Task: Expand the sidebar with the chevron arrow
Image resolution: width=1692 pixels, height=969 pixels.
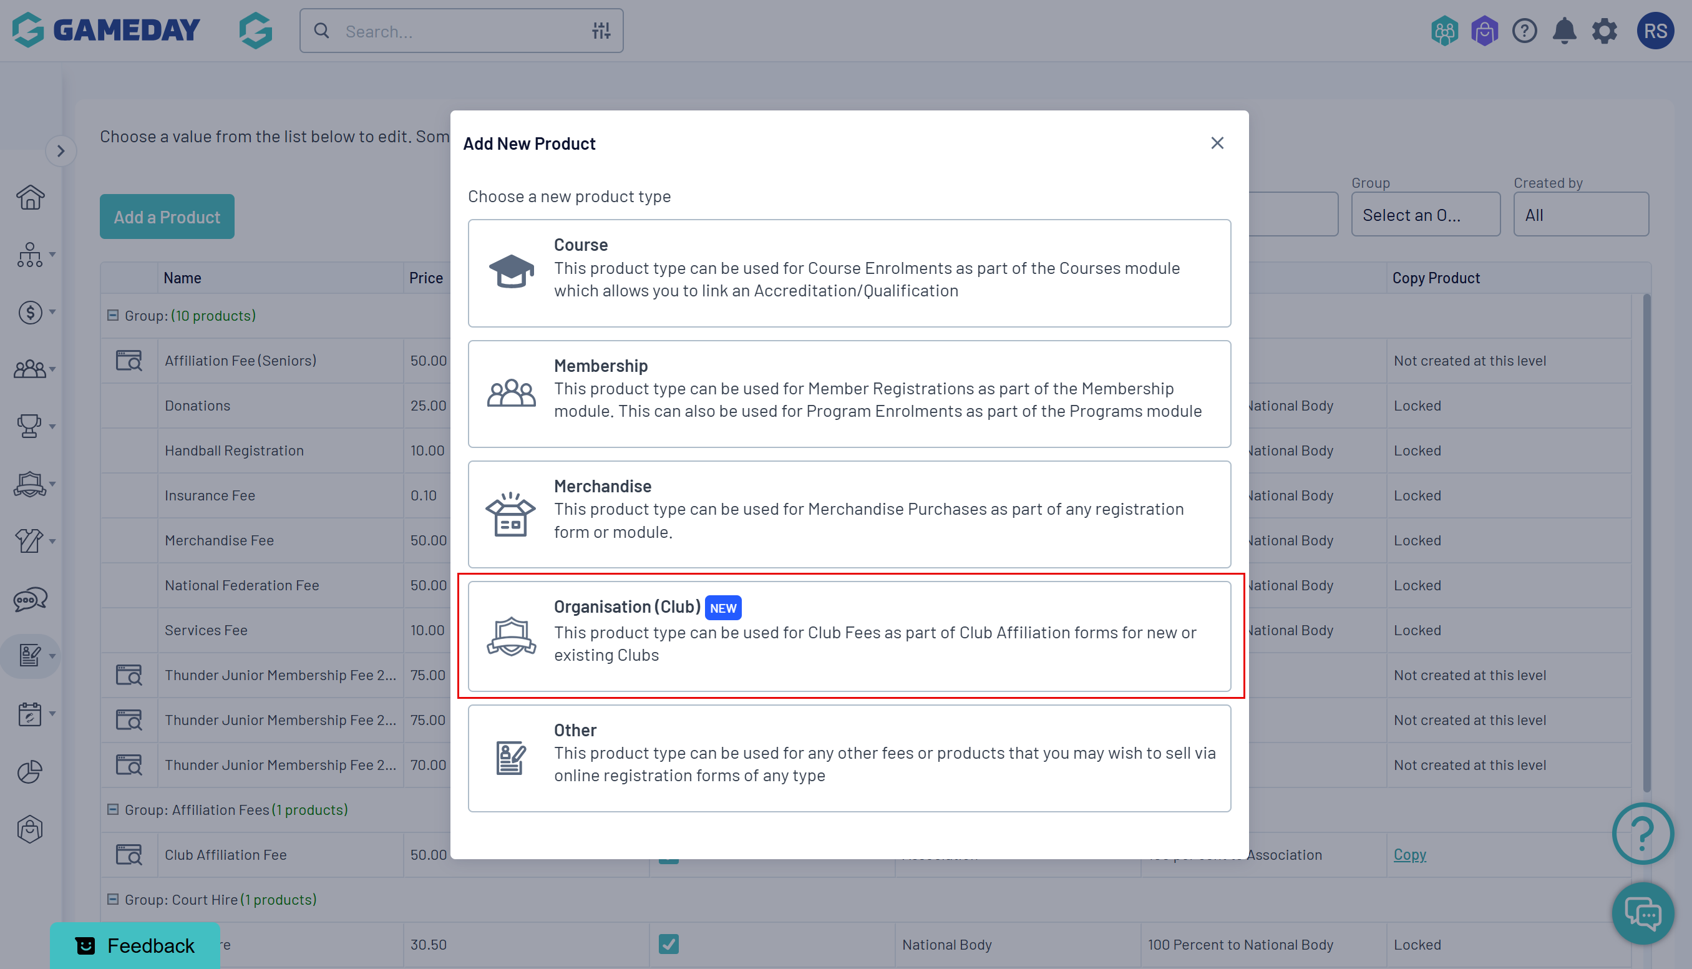Action: [61, 151]
